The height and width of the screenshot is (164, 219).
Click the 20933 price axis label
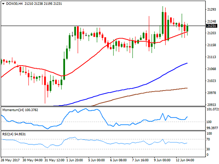(x=212, y=105)
